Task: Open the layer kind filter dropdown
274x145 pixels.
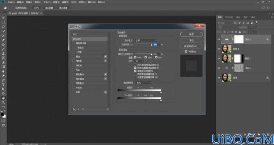Action: click(225, 23)
